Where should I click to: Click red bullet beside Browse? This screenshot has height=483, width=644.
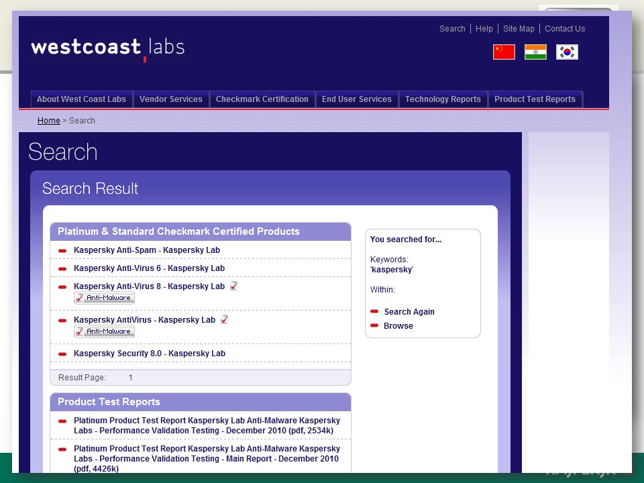coord(374,325)
